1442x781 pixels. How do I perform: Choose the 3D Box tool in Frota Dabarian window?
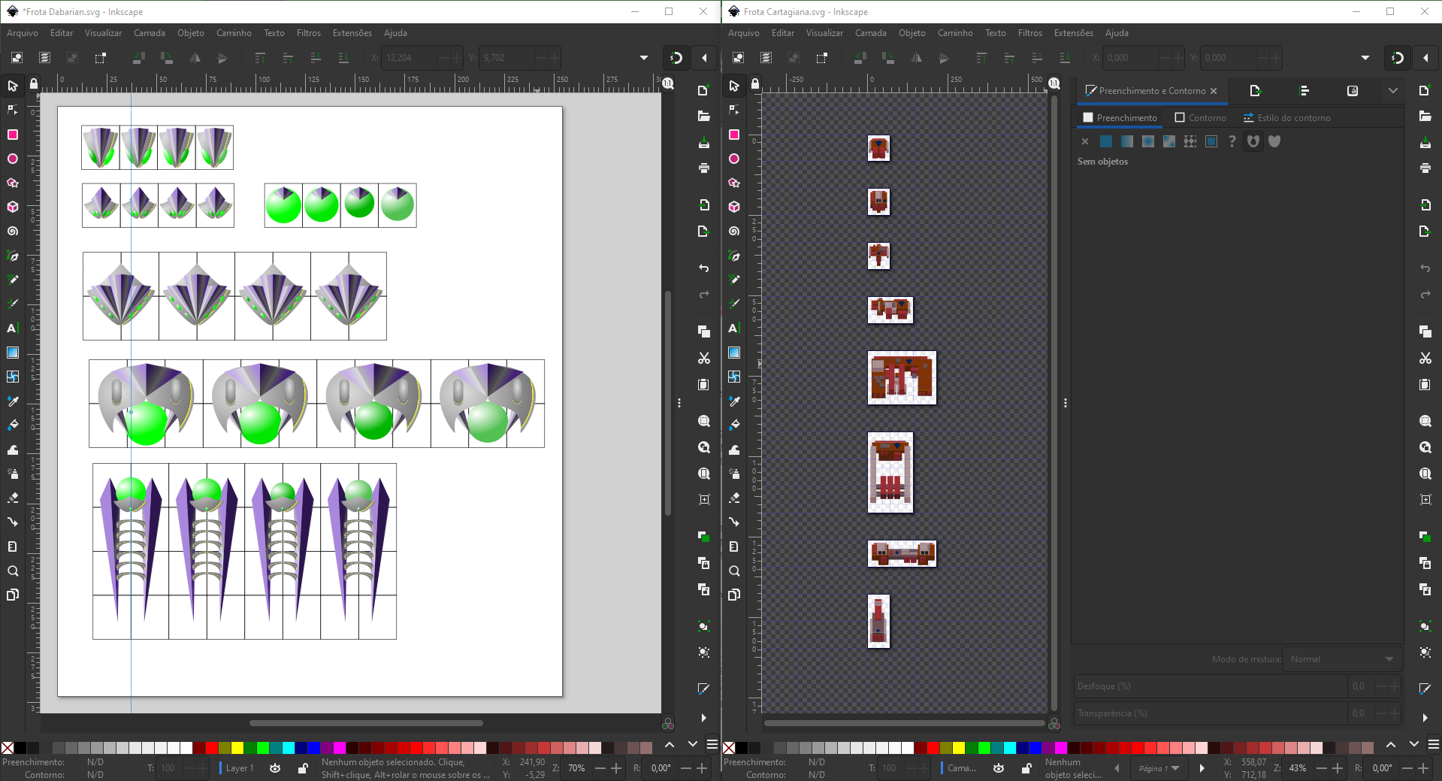coord(12,207)
